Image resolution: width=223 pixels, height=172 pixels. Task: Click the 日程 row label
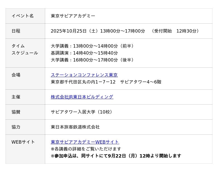pos(16,31)
